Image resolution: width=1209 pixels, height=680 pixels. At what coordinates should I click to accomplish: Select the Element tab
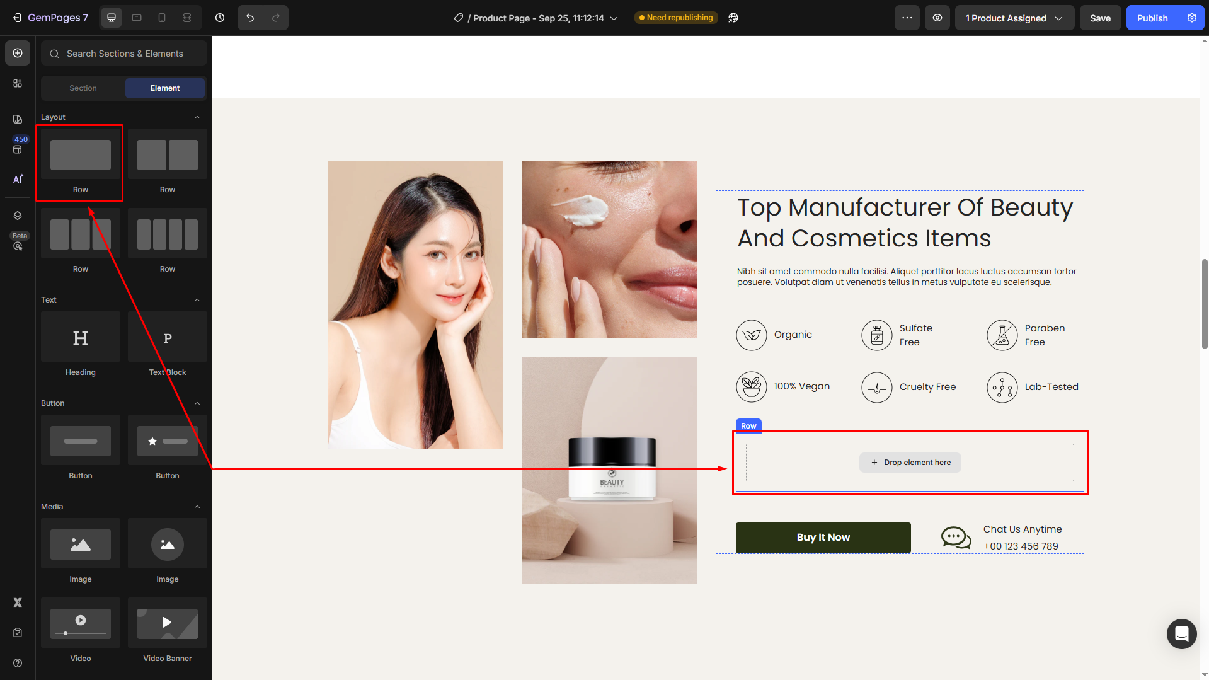165,88
